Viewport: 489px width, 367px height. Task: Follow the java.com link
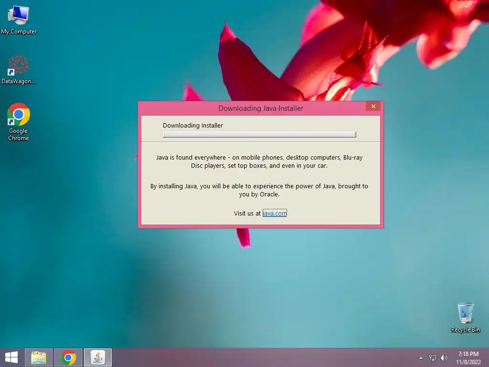coord(275,213)
